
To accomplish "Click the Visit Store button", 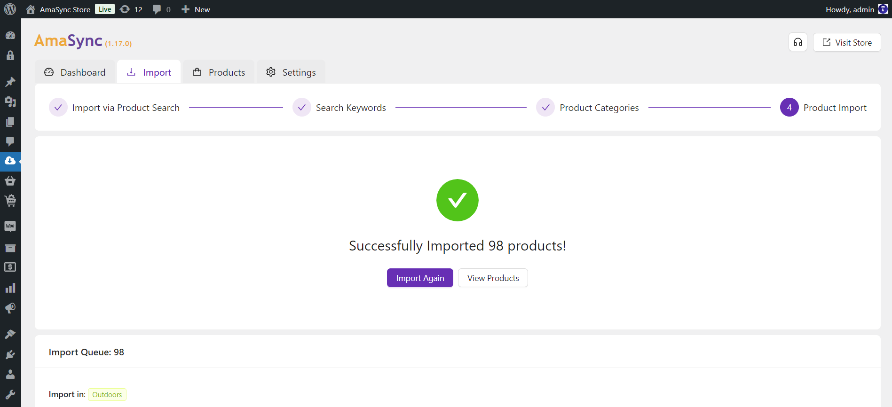I will pos(846,42).
